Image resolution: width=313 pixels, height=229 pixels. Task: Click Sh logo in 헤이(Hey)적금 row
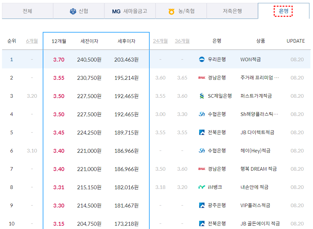coord(202,150)
